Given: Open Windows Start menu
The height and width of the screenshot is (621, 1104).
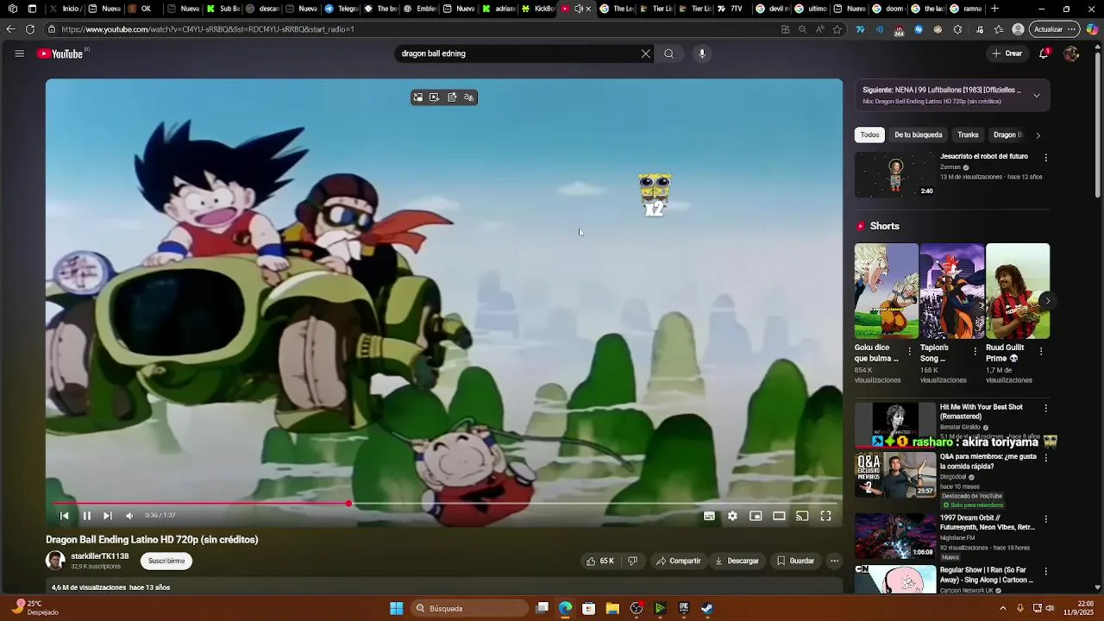Looking at the screenshot, I should (x=397, y=608).
